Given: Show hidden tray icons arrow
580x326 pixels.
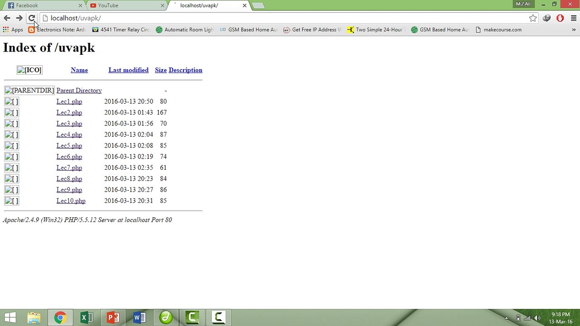Looking at the screenshot, I should click(x=506, y=318).
